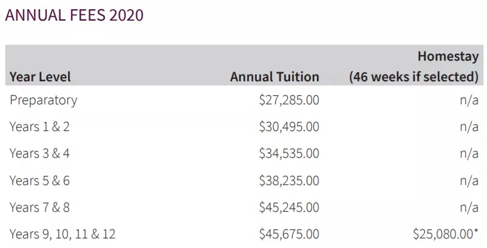Select the Years 1 & 2 row label

(39, 127)
